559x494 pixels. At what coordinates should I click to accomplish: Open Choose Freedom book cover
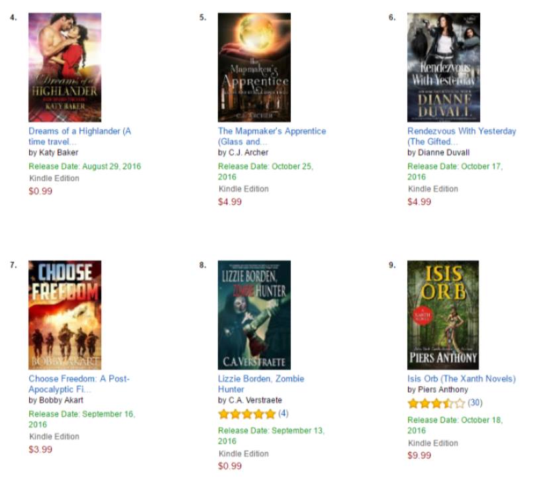[x=65, y=315]
